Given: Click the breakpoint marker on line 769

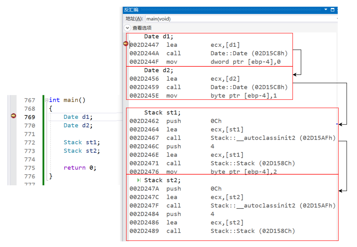Looking at the screenshot, I should pos(13,116).
